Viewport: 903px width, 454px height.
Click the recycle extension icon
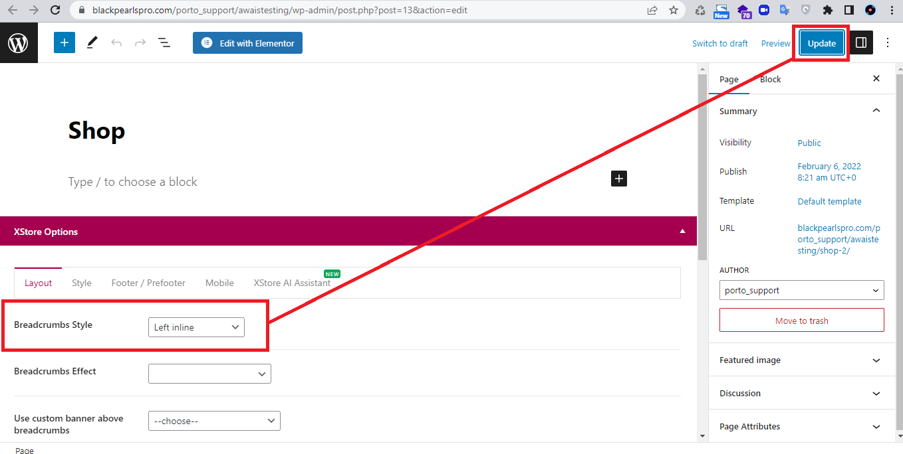point(700,10)
